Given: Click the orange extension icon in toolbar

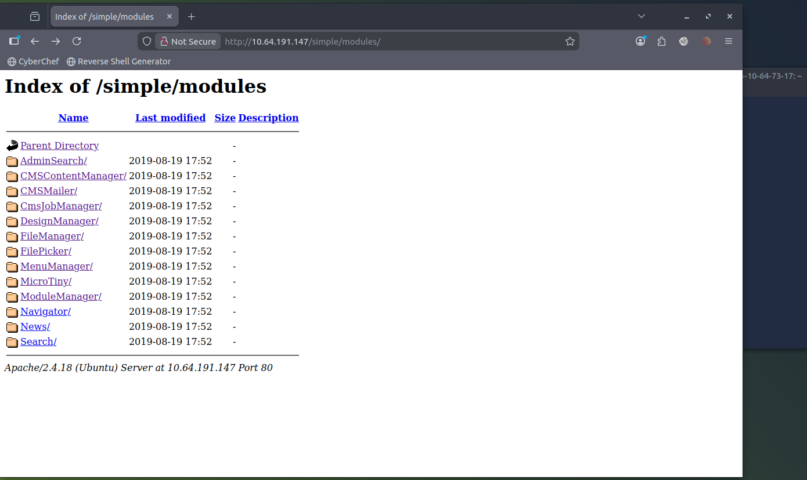Looking at the screenshot, I should coord(706,41).
